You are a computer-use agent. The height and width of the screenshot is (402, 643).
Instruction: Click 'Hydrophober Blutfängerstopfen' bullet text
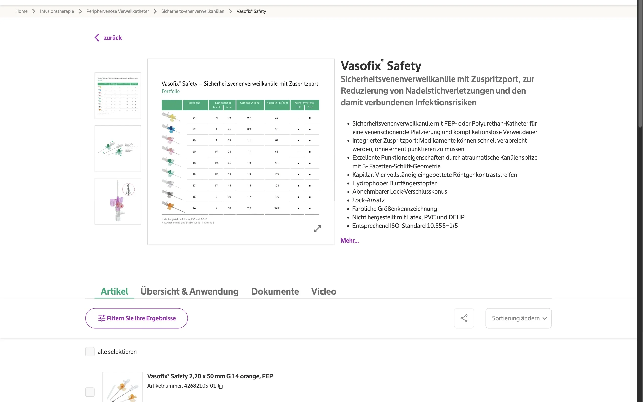coord(395,183)
